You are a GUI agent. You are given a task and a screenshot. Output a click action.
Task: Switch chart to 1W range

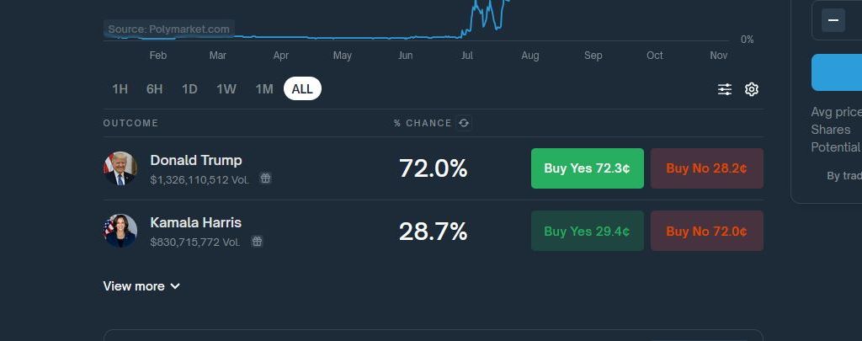point(226,89)
